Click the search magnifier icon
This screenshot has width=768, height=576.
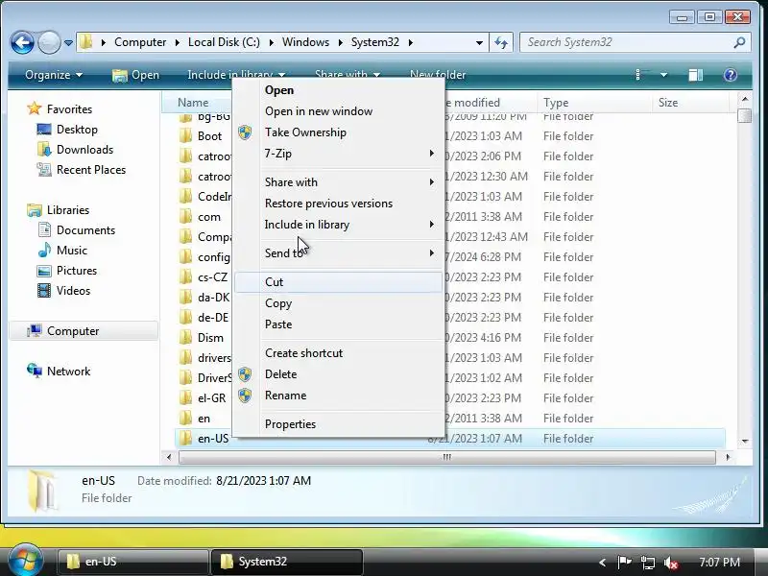[739, 42]
